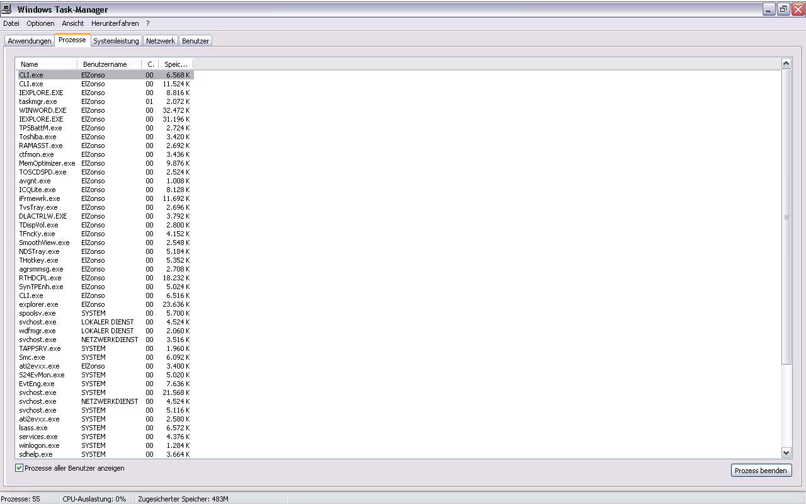Select IEXPLORE.EXE using 8.816 K

pos(105,93)
